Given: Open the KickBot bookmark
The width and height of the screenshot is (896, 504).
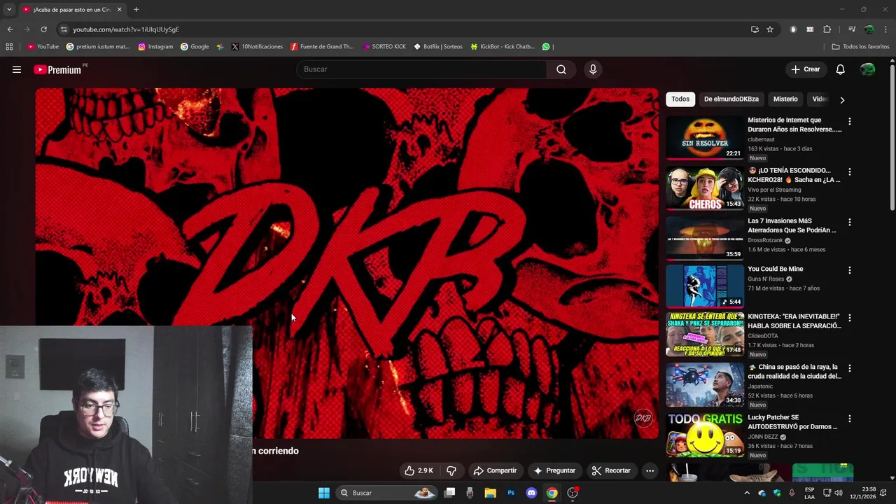Looking at the screenshot, I should 503,47.
